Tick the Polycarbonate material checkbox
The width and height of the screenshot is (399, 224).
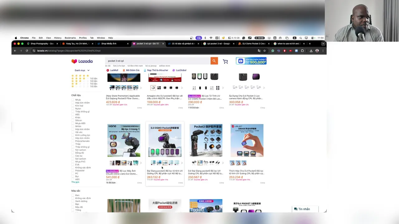click(73, 141)
